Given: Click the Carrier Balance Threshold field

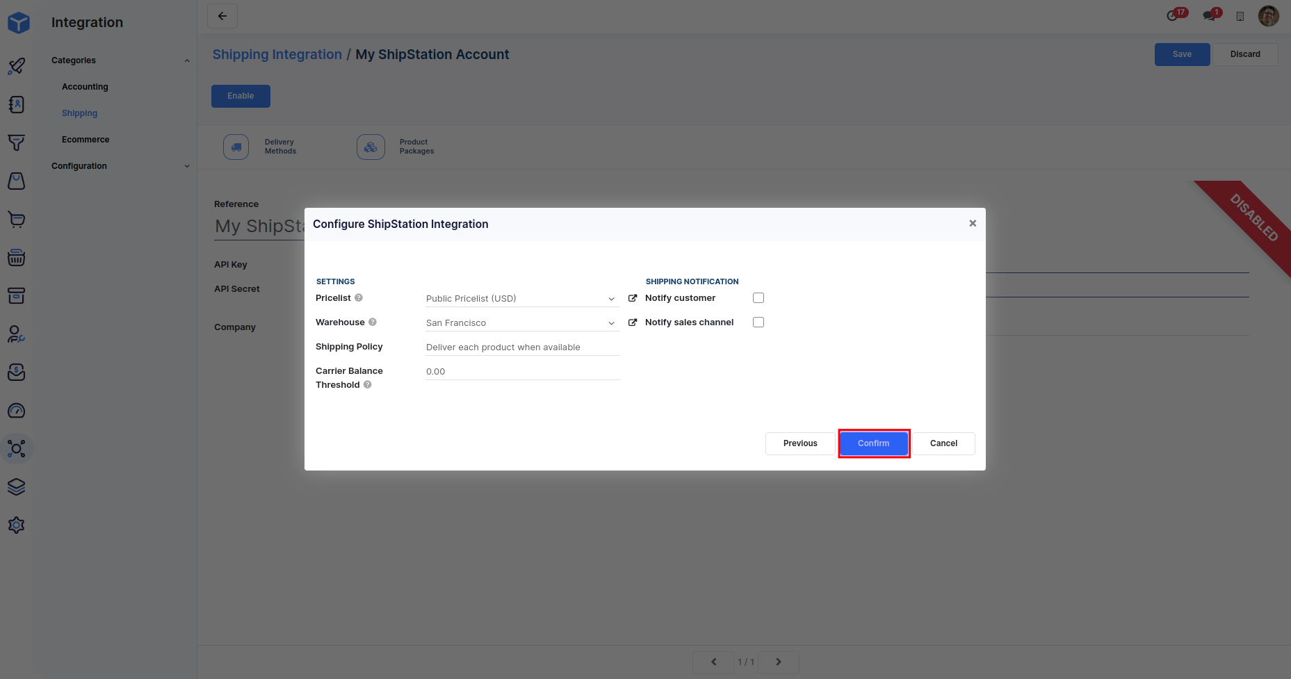Looking at the screenshot, I should click(521, 372).
